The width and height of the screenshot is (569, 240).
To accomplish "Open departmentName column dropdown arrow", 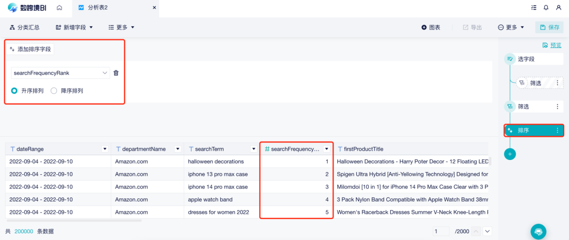I will [178, 149].
